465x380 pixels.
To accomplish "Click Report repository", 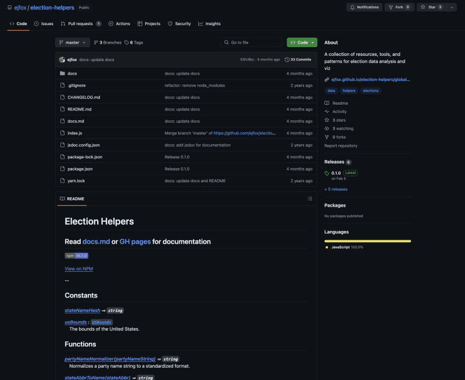I will click(341, 145).
